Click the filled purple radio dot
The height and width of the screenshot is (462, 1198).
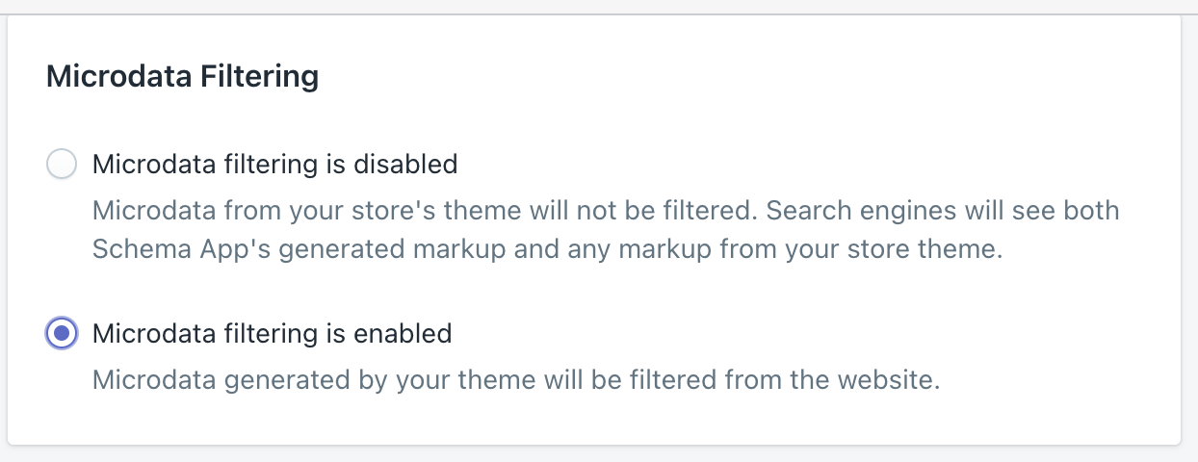(x=62, y=334)
